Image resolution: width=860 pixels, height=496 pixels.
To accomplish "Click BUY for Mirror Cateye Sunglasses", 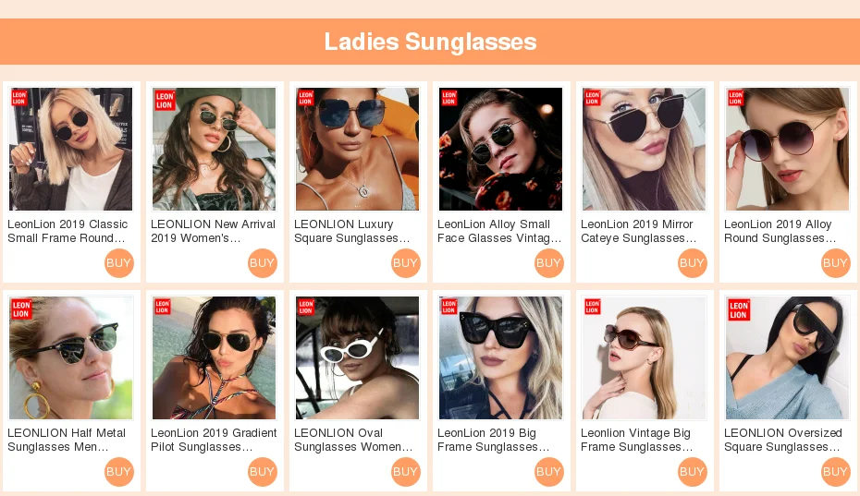I will coord(693,263).
